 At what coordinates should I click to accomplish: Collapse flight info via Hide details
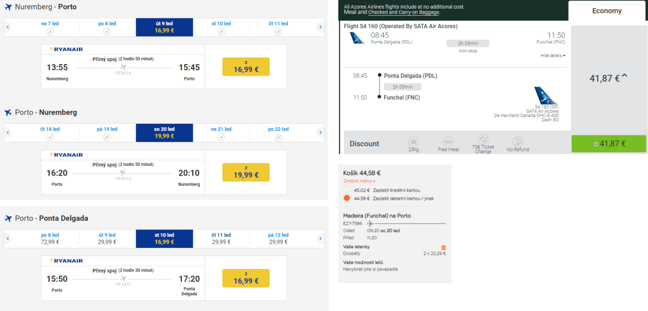[552, 56]
